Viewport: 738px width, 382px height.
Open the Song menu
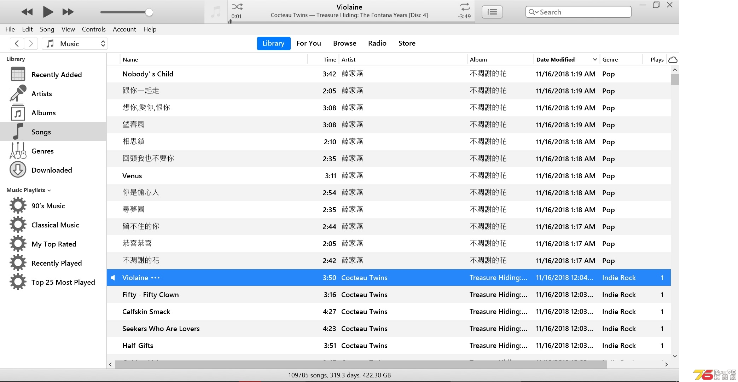[x=47, y=29]
